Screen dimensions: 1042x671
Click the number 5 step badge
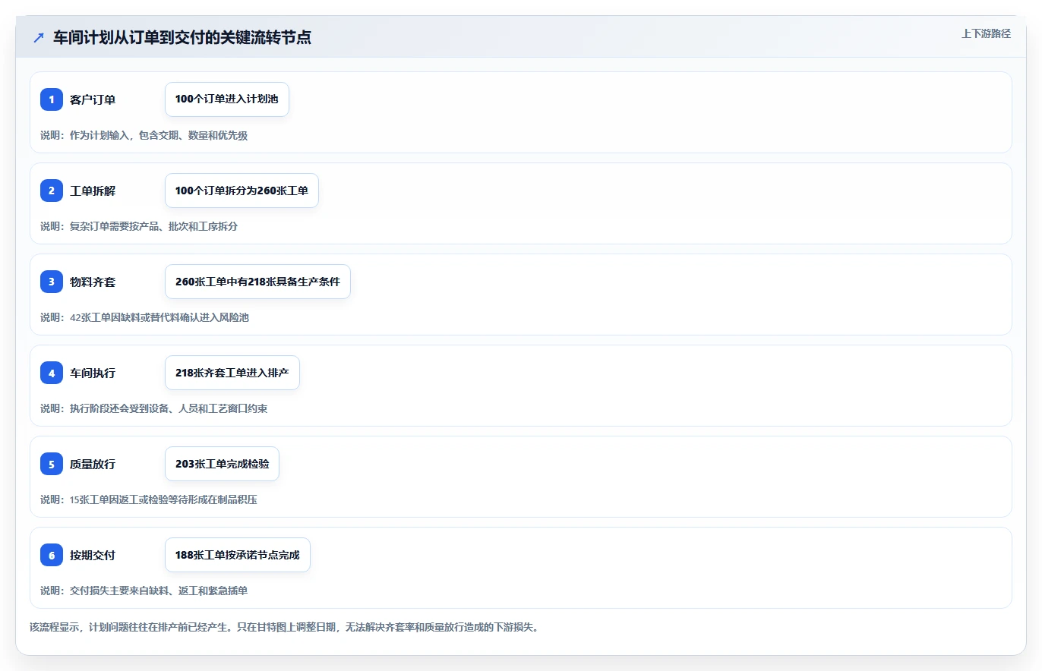pyautogui.click(x=52, y=464)
